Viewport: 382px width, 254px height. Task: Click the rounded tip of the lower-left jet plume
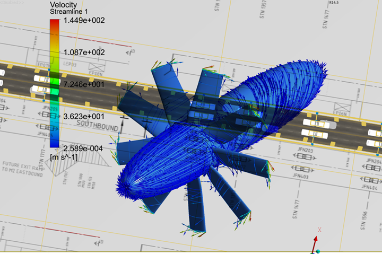pos(125,188)
